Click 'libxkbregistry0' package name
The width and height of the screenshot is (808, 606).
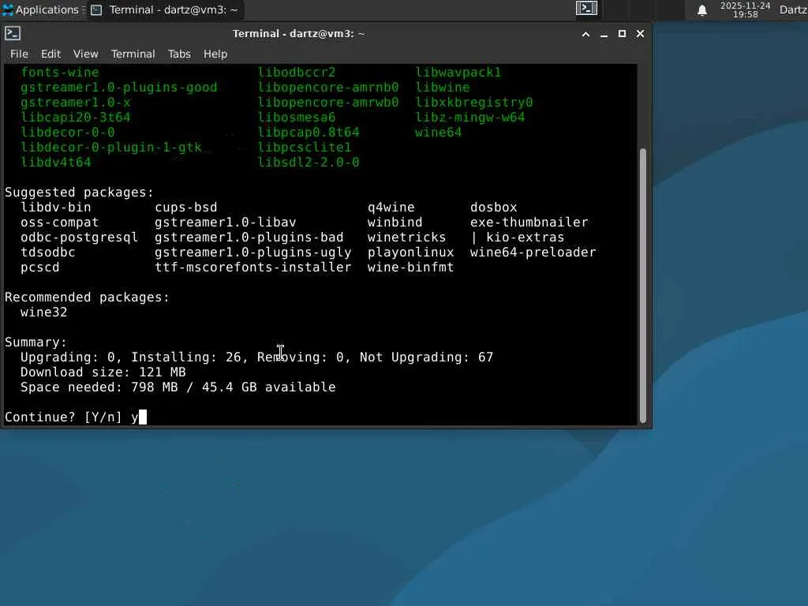pyautogui.click(x=474, y=103)
